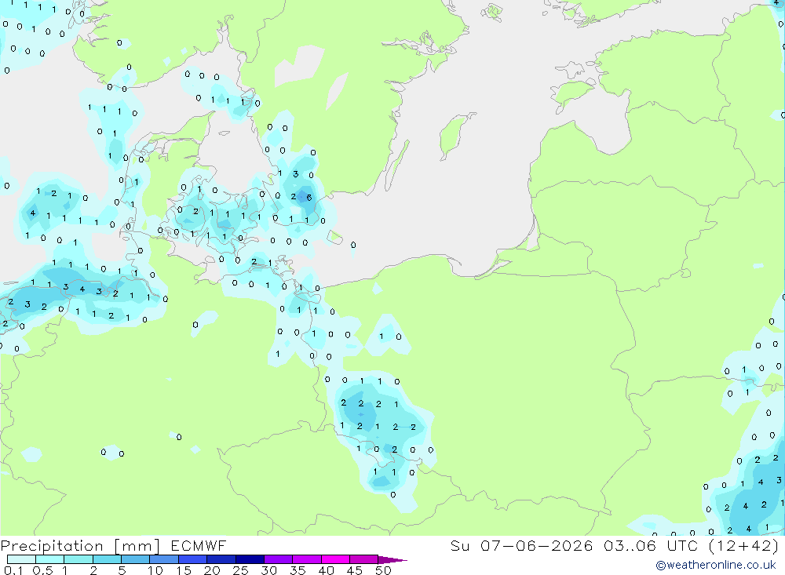Open the weatheronline.co.uk credit link

point(716,565)
